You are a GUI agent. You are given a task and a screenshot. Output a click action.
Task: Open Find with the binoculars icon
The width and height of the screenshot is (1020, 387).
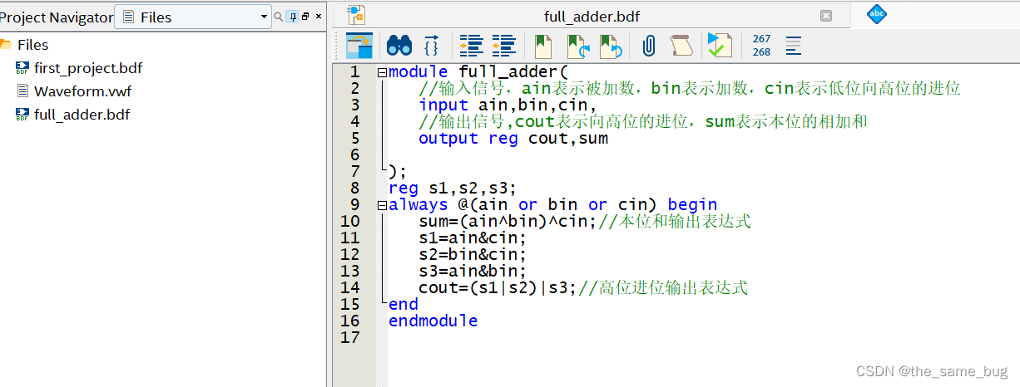(x=399, y=45)
